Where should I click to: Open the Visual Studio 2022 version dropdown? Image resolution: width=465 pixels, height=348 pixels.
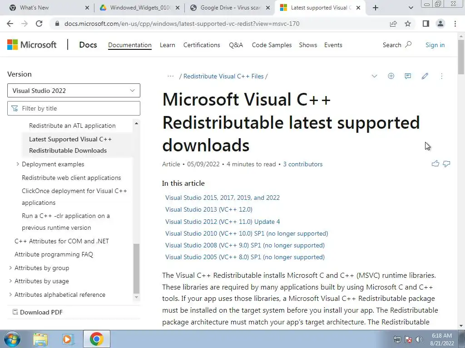(x=74, y=91)
